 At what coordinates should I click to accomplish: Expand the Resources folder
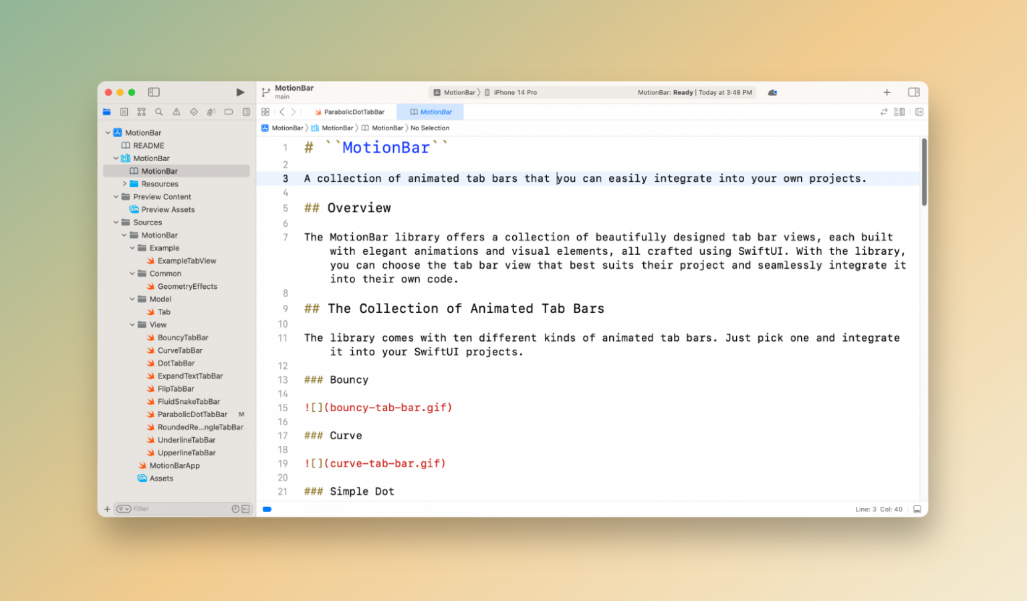click(124, 183)
